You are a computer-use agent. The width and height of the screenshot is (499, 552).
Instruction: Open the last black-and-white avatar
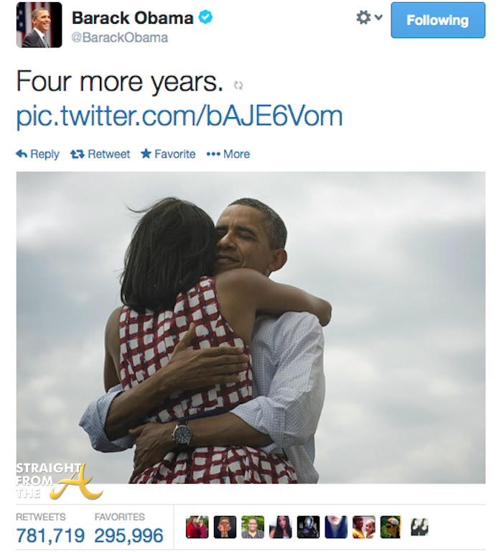[419, 527]
